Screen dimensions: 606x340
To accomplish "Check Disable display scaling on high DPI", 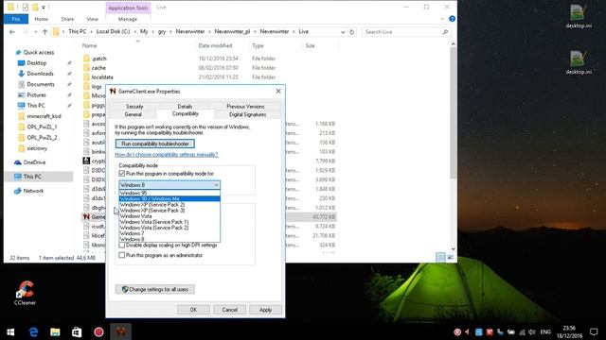I will [x=122, y=246].
